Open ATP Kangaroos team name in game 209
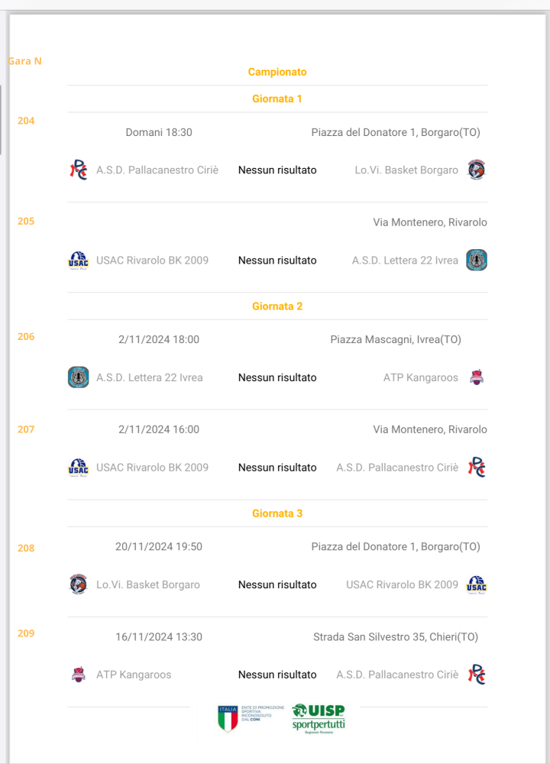The width and height of the screenshot is (550, 764). [x=134, y=675]
